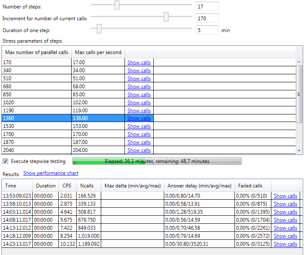Click the Number of steps slider thumb
The width and height of the screenshot is (304, 255).
coord(117,5)
